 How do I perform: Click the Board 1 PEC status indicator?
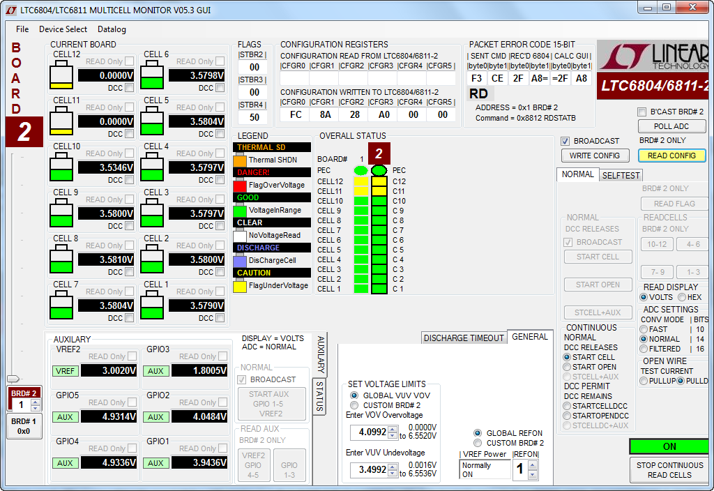(360, 170)
